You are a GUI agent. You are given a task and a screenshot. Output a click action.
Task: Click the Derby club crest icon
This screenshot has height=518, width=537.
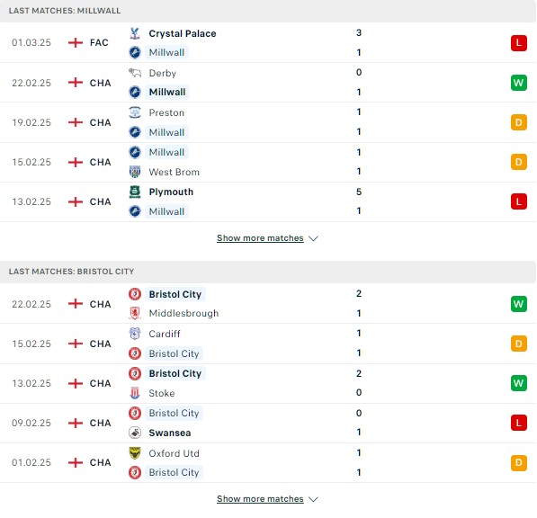[135, 73]
